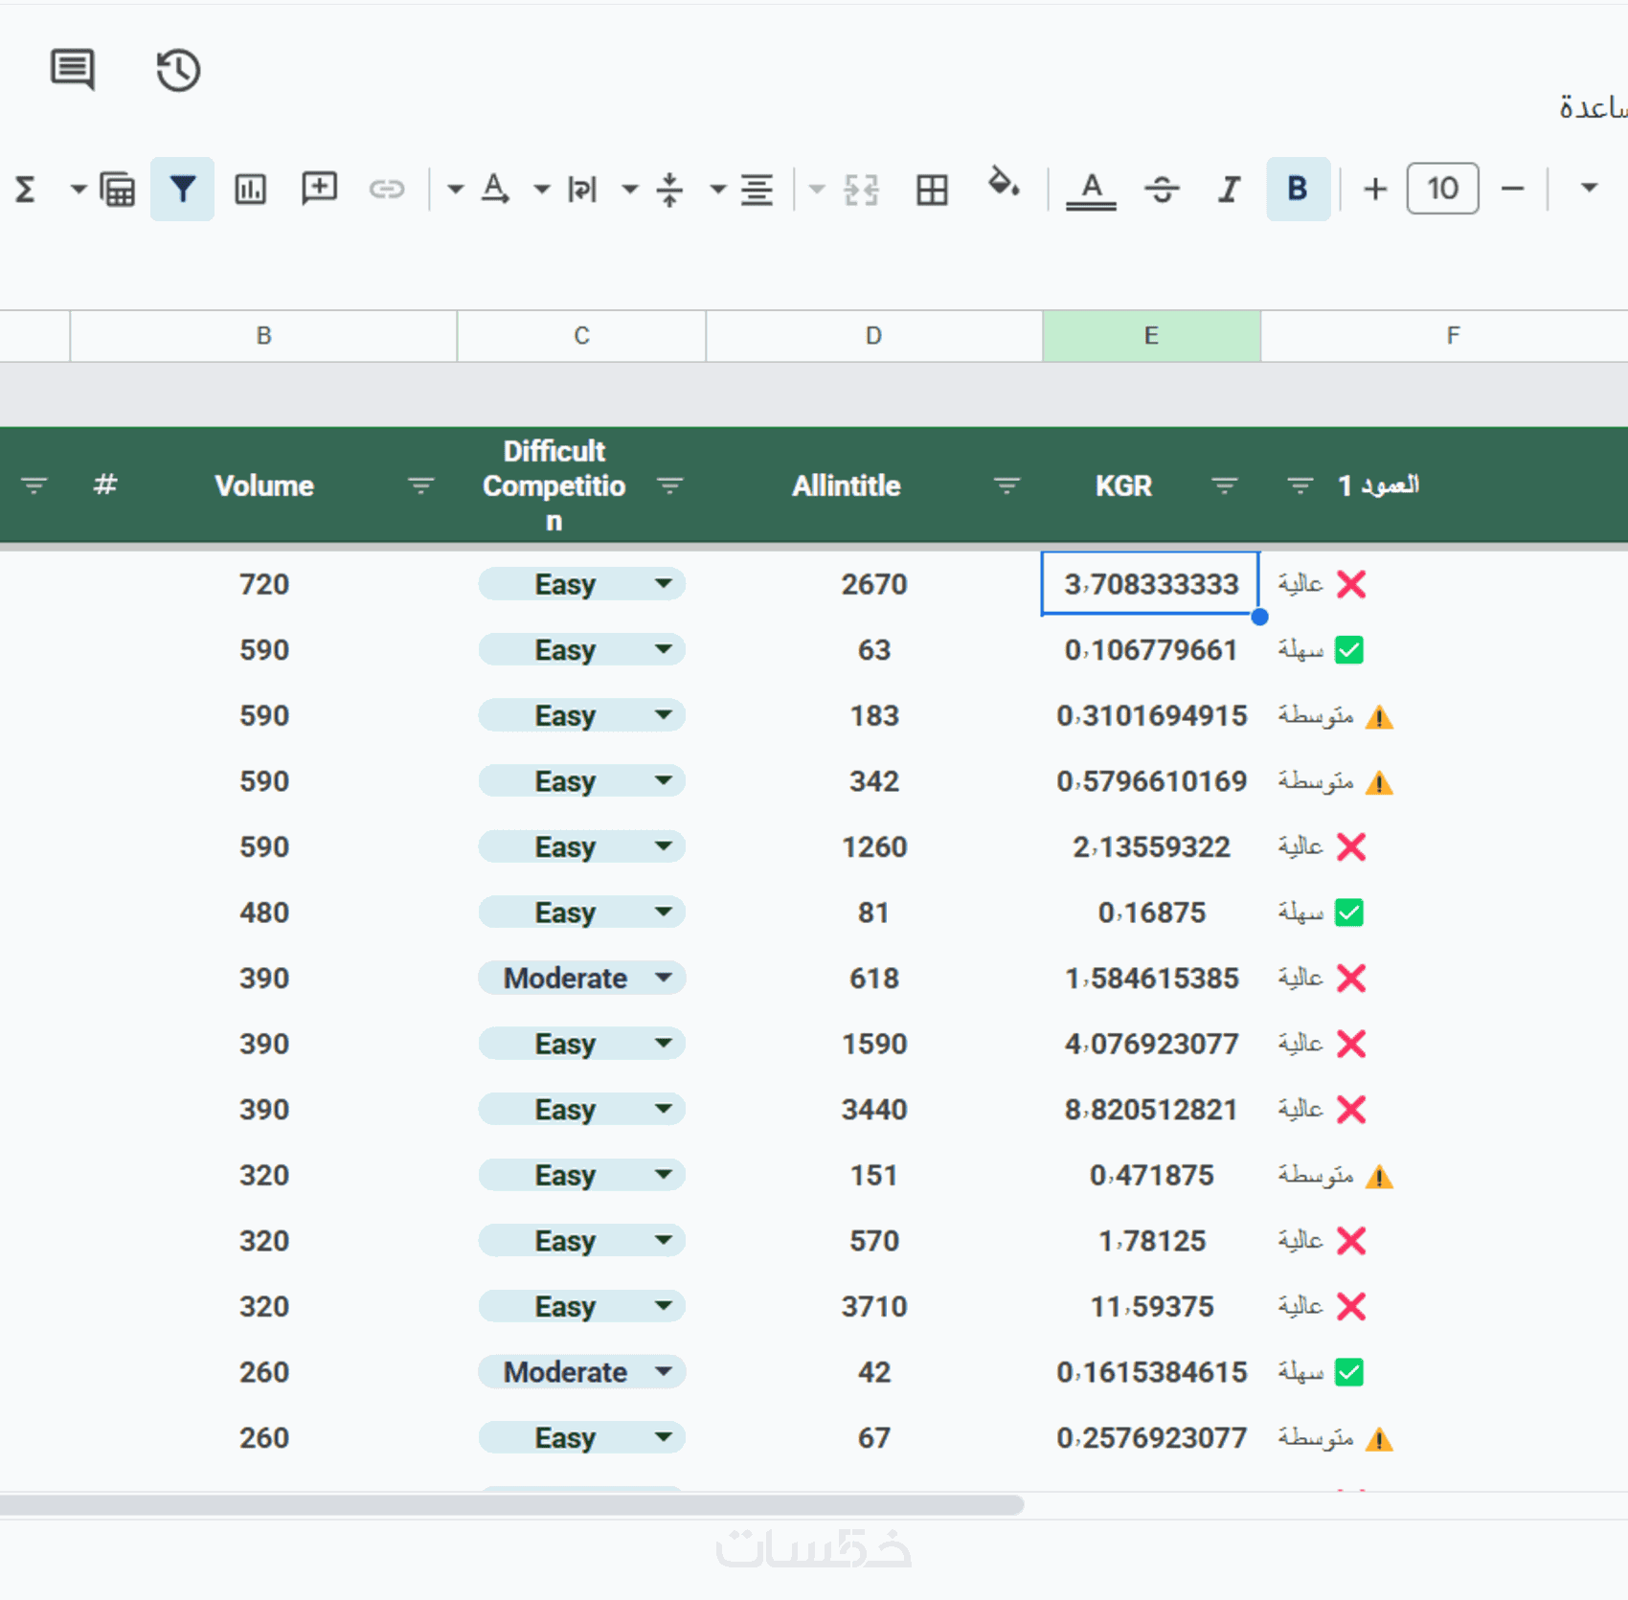Open KGR column filter menu
Viewport: 1628px width, 1600px height.
[x=1224, y=485]
